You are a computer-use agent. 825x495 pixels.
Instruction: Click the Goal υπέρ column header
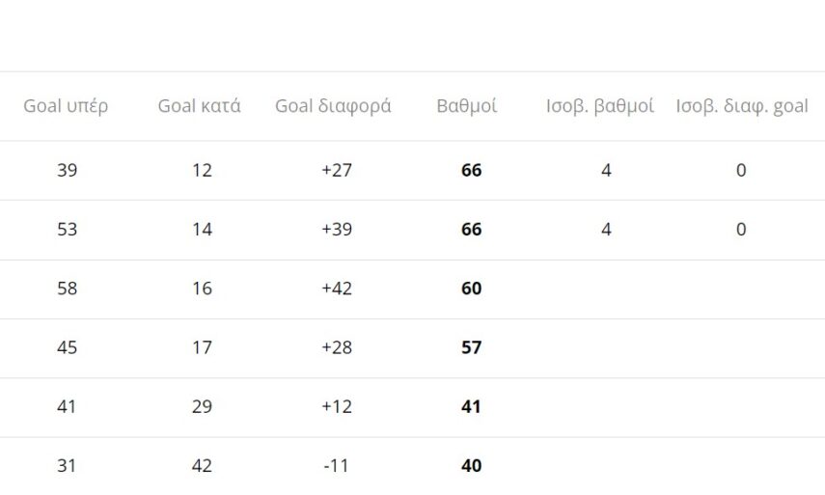(66, 106)
